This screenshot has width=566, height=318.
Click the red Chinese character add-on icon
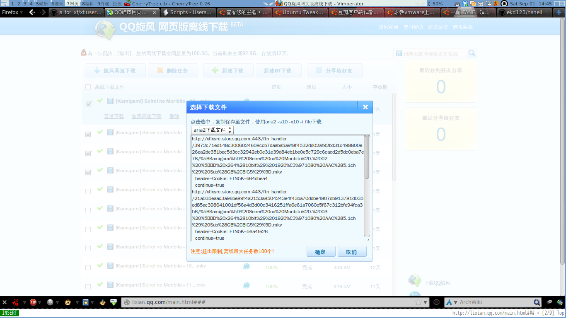point(16,302)
